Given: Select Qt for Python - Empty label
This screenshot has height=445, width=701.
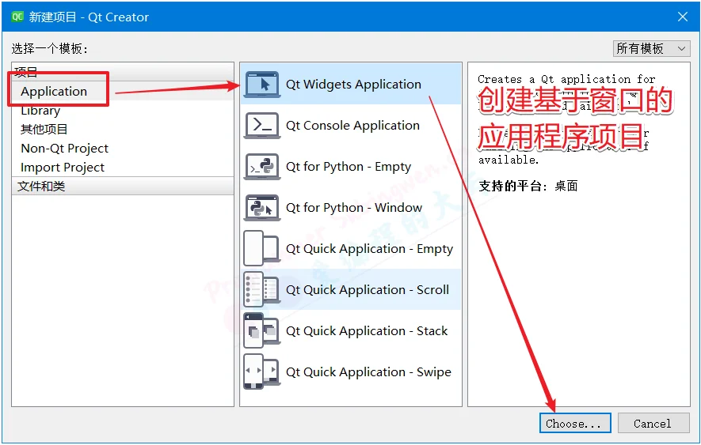Looking at the screenshot, I should 349,167.
